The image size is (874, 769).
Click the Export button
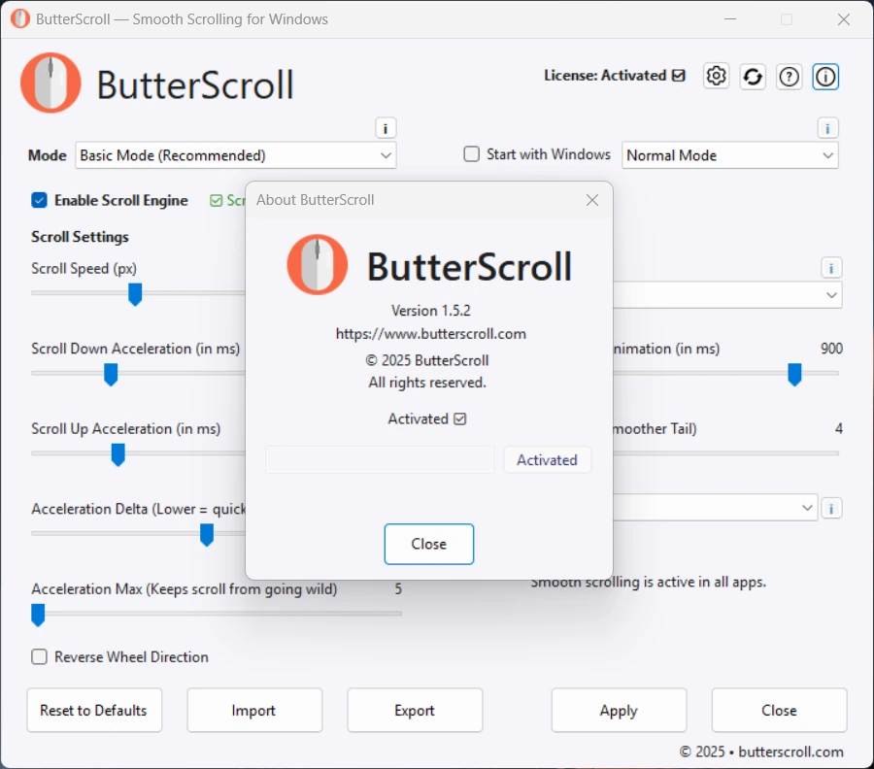tap(415, 710)
